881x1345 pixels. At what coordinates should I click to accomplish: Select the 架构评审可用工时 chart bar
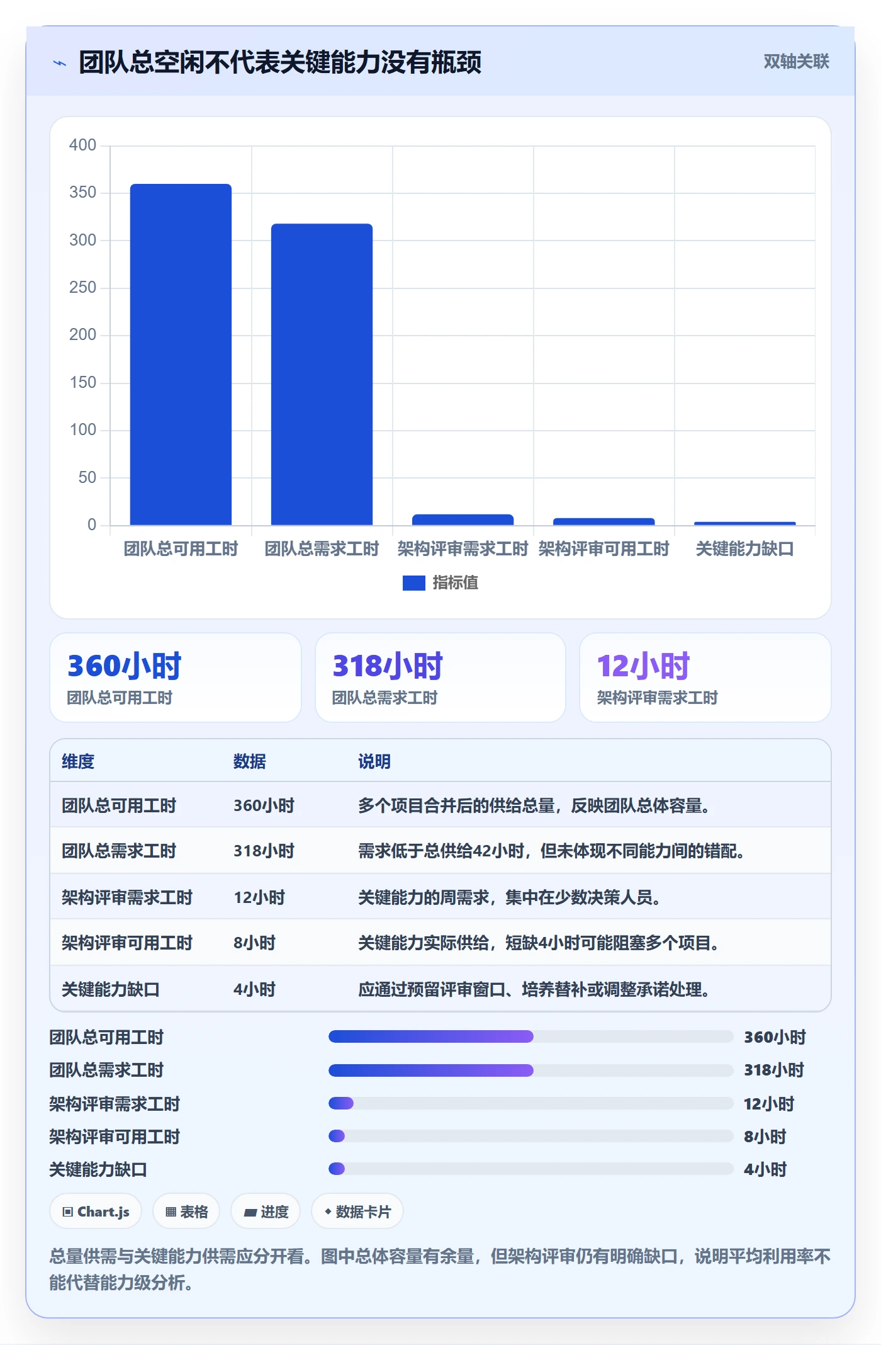point(603,521)
